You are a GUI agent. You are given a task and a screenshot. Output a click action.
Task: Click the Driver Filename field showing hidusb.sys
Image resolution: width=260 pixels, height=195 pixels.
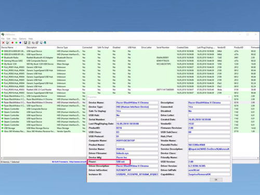(x=137, y=153)
